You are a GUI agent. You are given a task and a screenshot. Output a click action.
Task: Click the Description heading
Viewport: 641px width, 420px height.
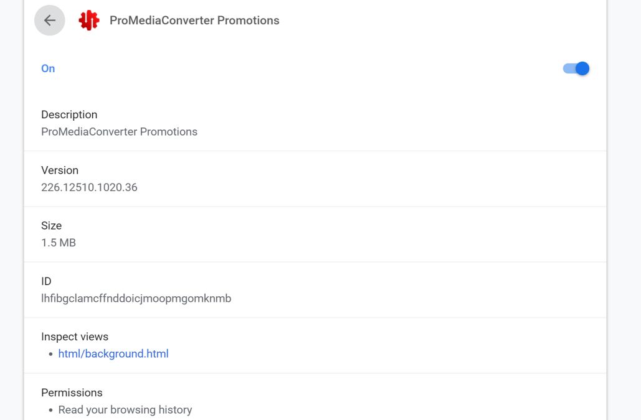click(x=69, y=114)
